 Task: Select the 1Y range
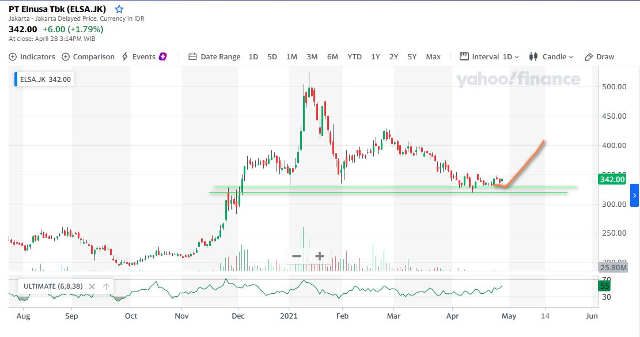coord(375,56)
